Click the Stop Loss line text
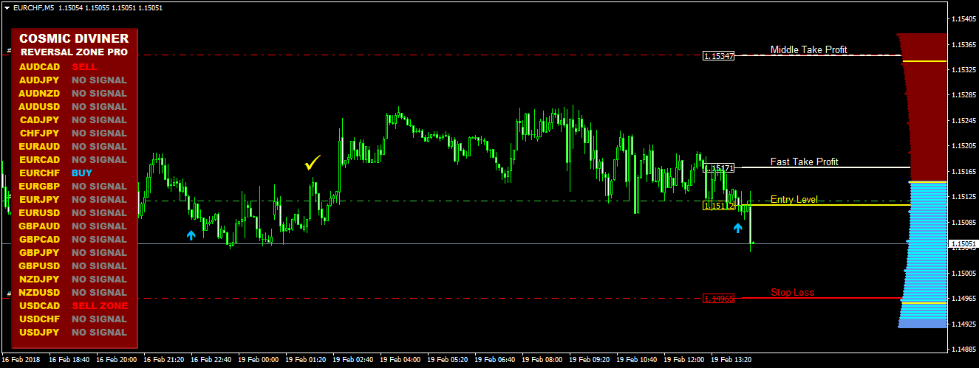Image resolution: width=979 pixels, height=368 pixels. tap(792, 293)
